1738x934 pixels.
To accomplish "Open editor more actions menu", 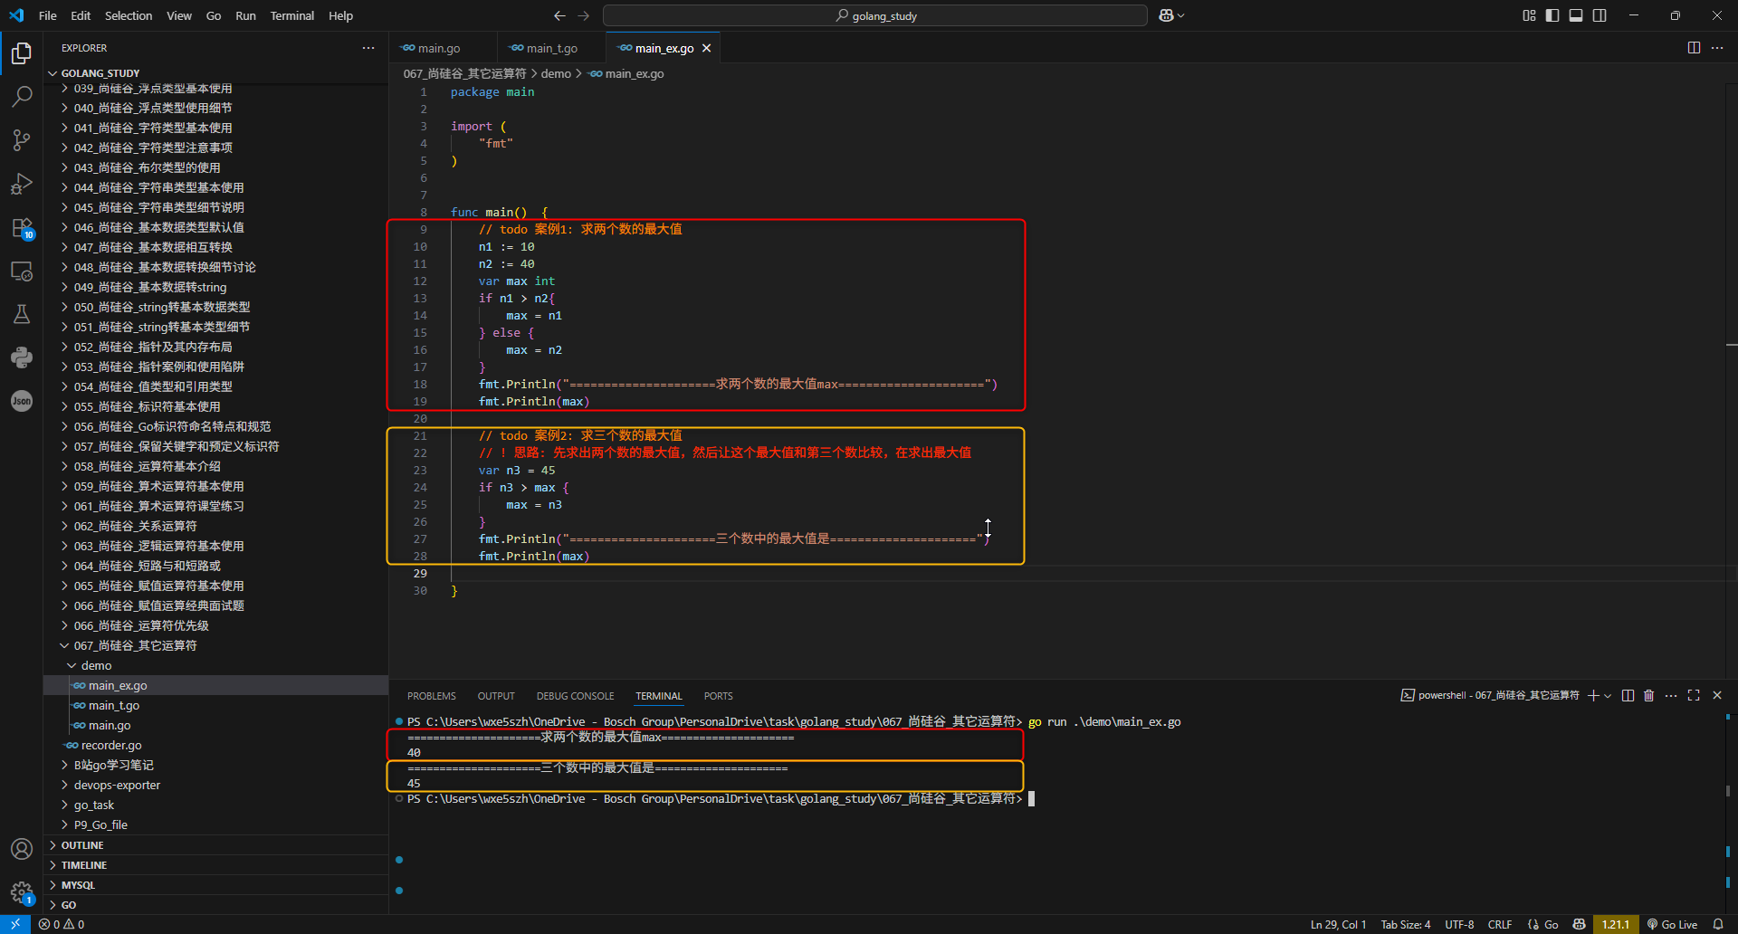I will point(1717,48).
